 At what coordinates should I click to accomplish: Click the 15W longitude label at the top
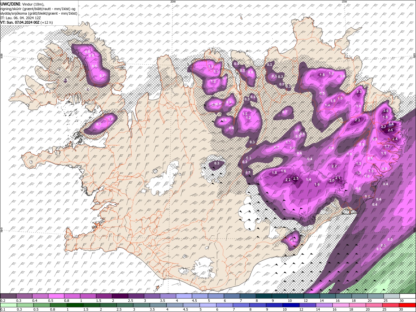(344, 2)
